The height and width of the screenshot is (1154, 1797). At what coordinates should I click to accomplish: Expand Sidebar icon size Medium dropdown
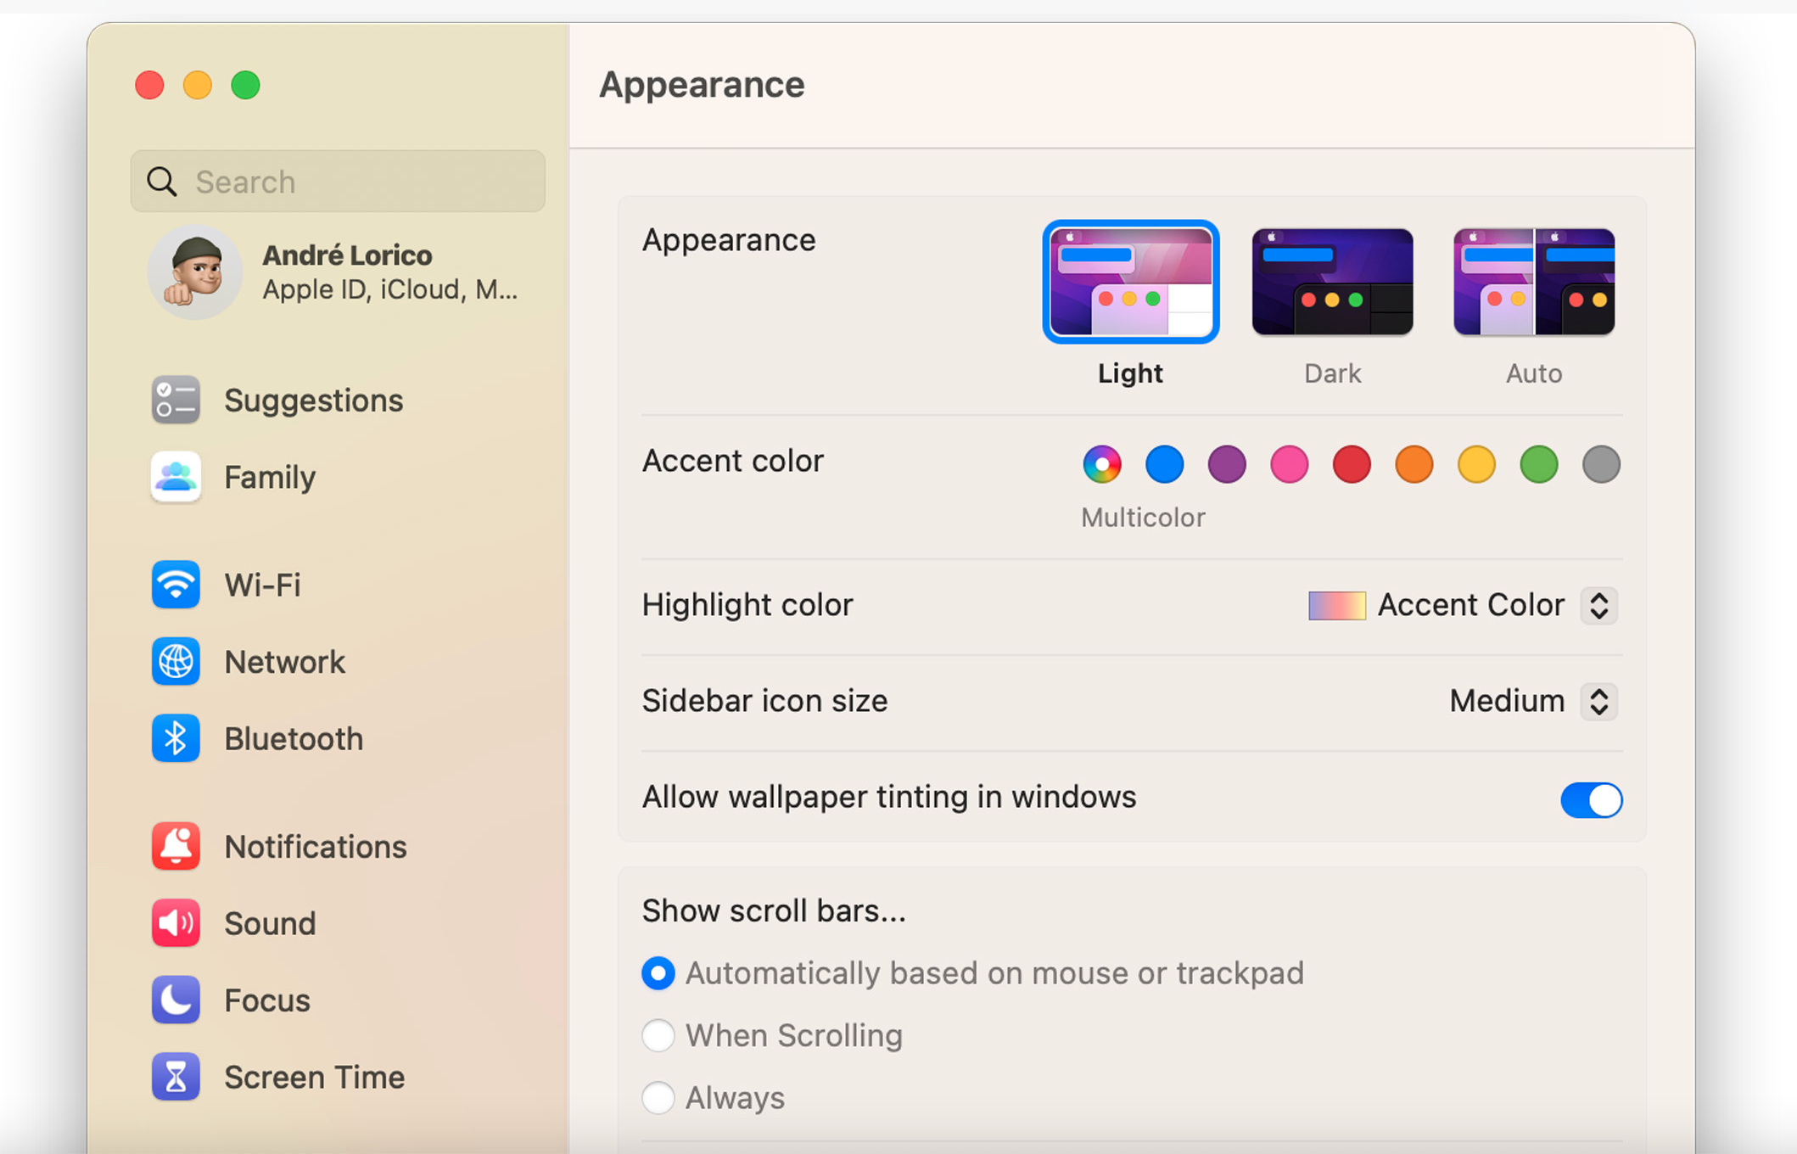tap(1598, 701)
